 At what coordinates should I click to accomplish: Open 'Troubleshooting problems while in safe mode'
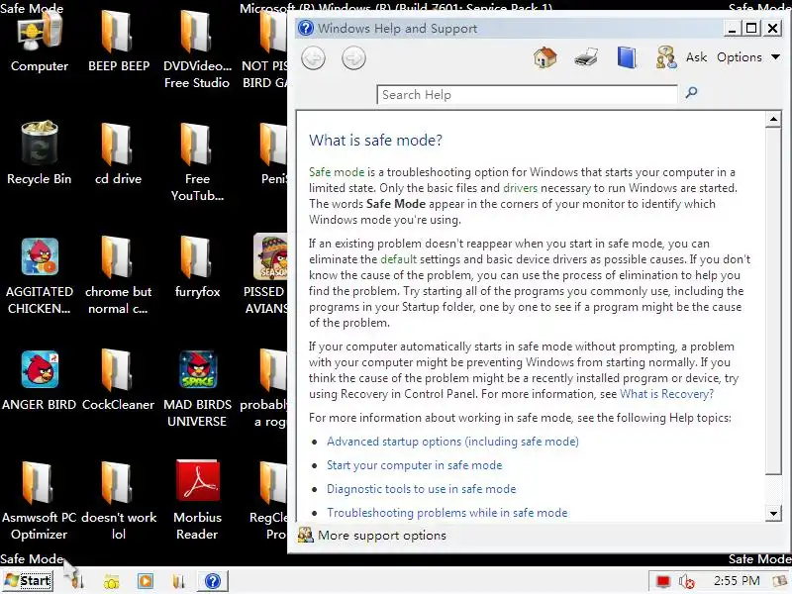click(x=447, y=513)
